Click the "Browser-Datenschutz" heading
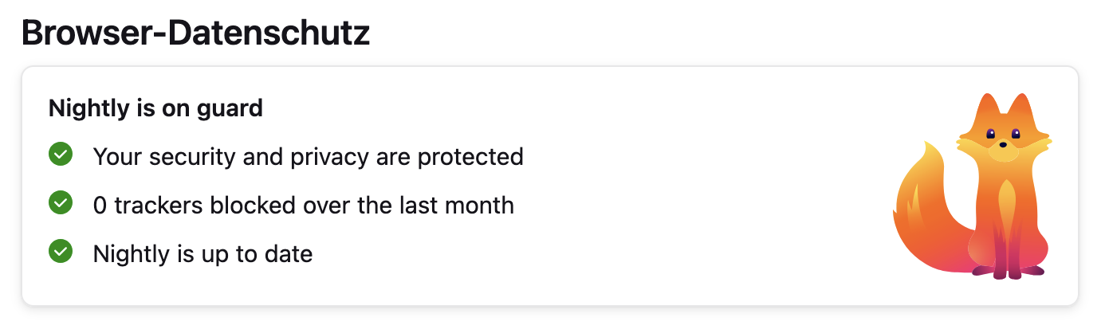This screenshot has width=1105, height=333. click(195, 32)
